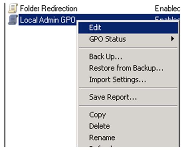Click the status cell of Local Admin GPO row
The height and width of the screenshot is (150, 185).
point(167,18)
